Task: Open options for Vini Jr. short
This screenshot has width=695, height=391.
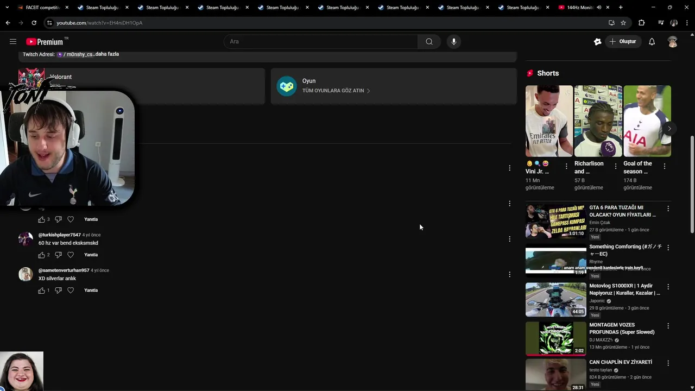Action: click(x=566, y=166)
